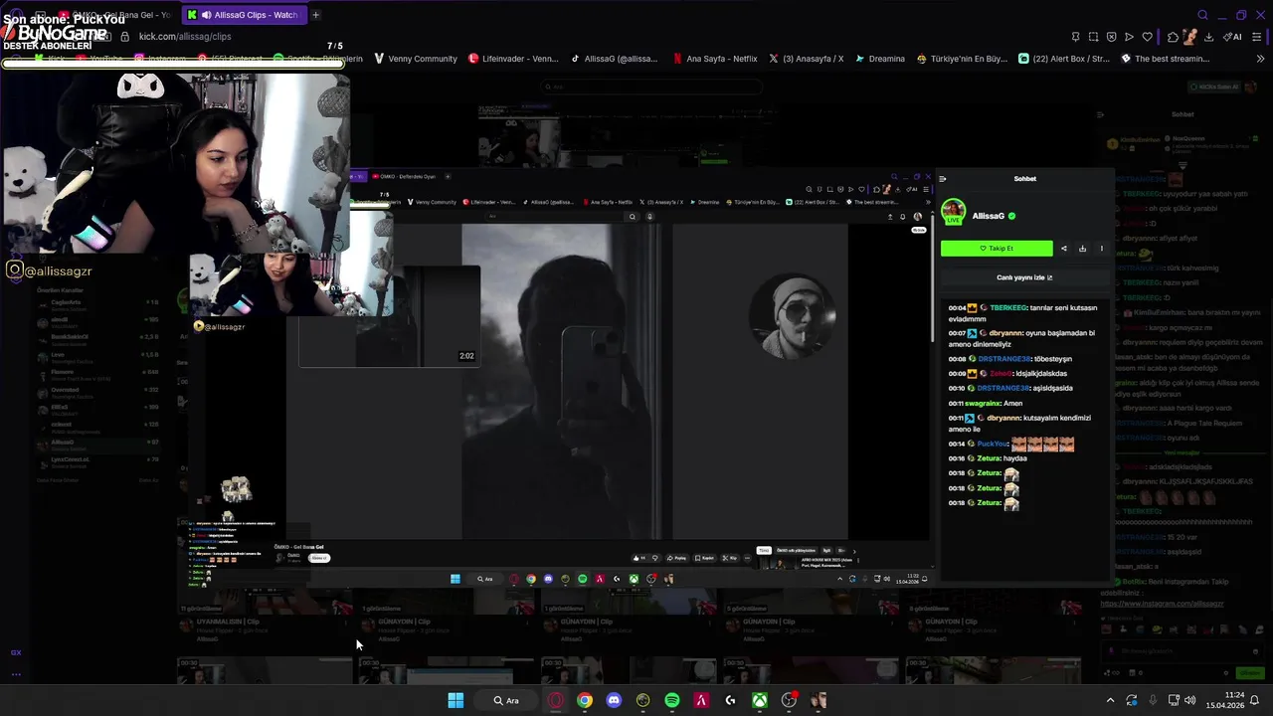Open the Venny Community bookmark
1273x716 pixels.
click(415, 59)
